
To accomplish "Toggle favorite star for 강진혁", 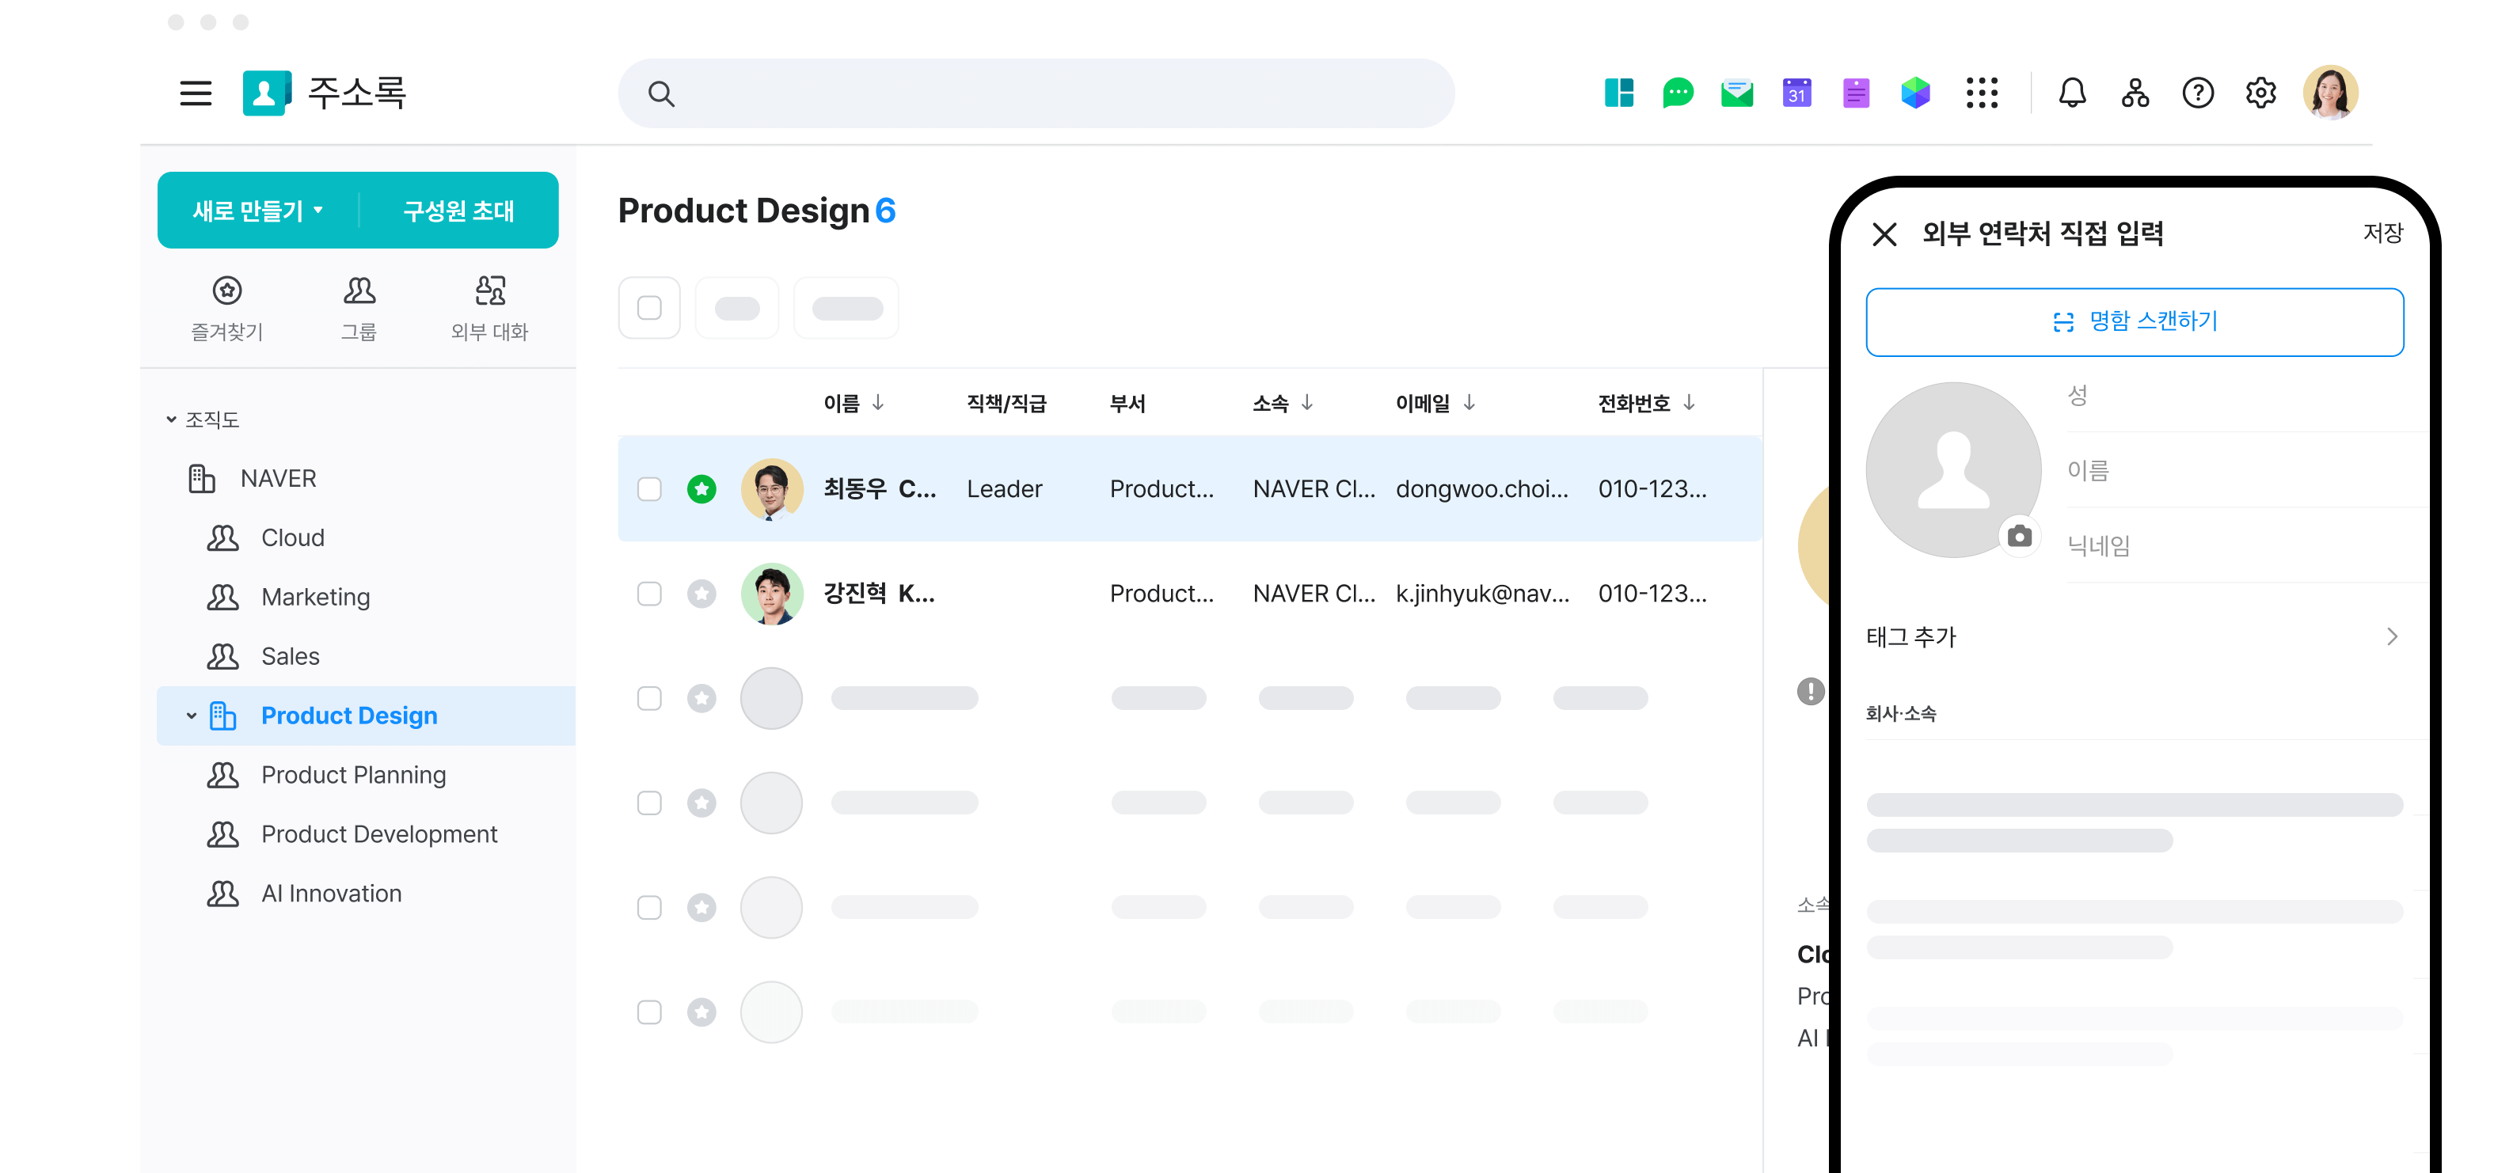I will tap(701, 594).
